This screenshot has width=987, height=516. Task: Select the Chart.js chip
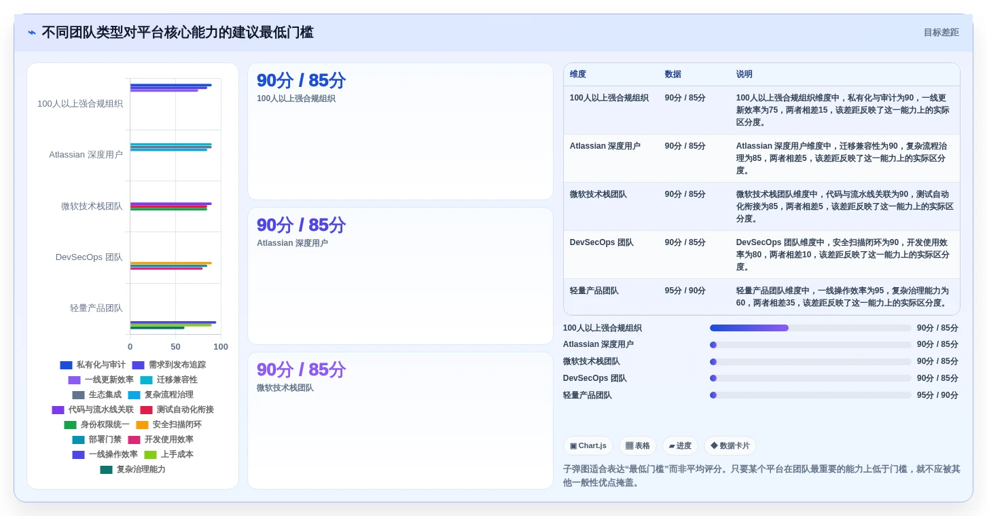(588, 446)
